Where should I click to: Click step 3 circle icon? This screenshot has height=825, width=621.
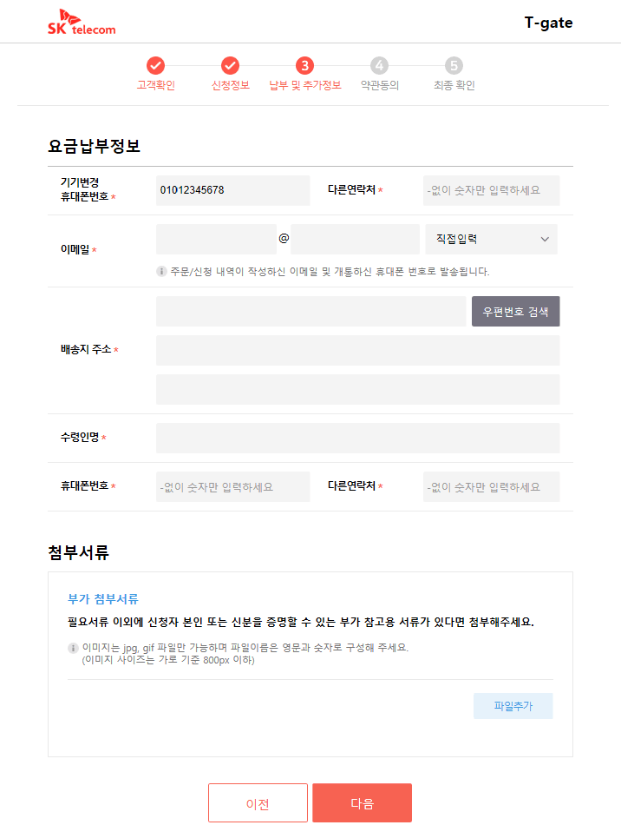[304, 65]
